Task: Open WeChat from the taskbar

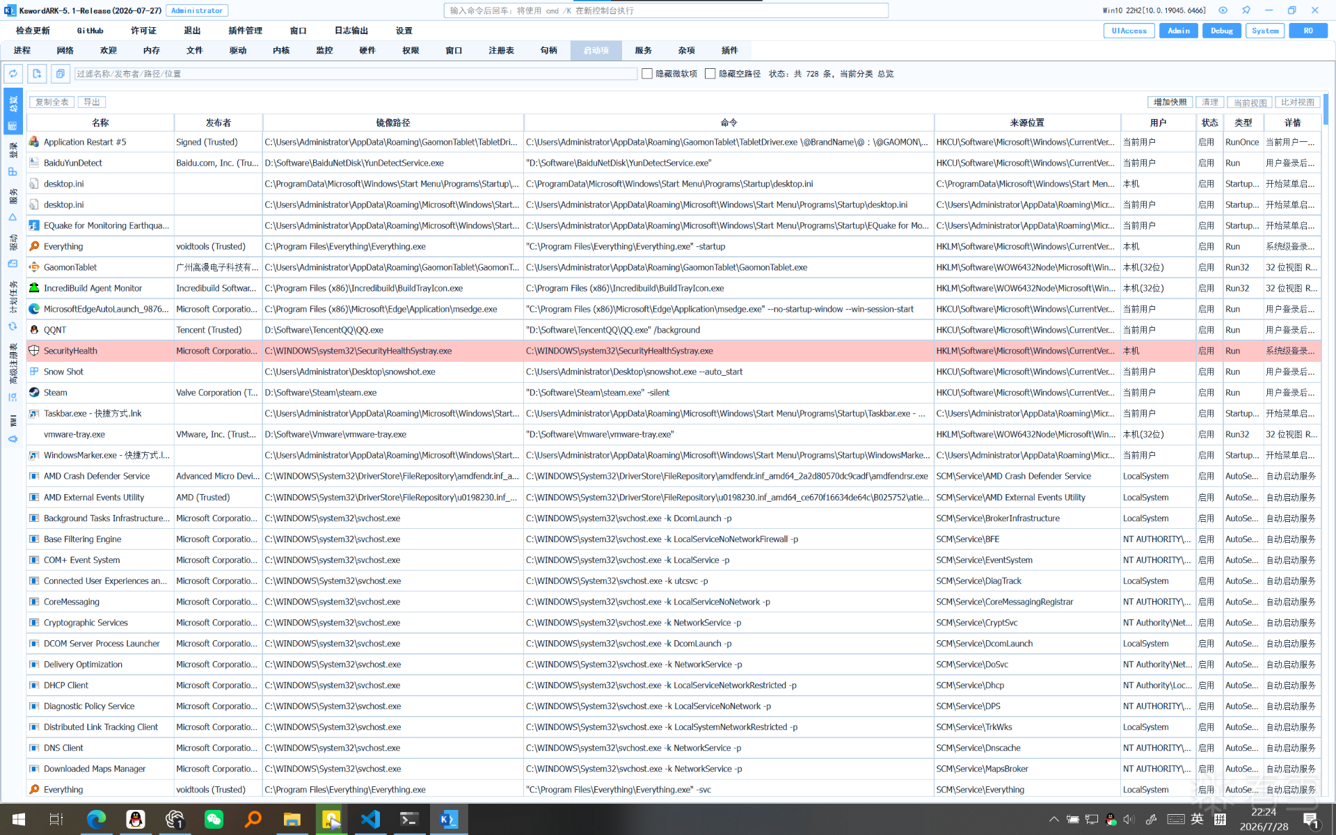Action: coord(214,819)
